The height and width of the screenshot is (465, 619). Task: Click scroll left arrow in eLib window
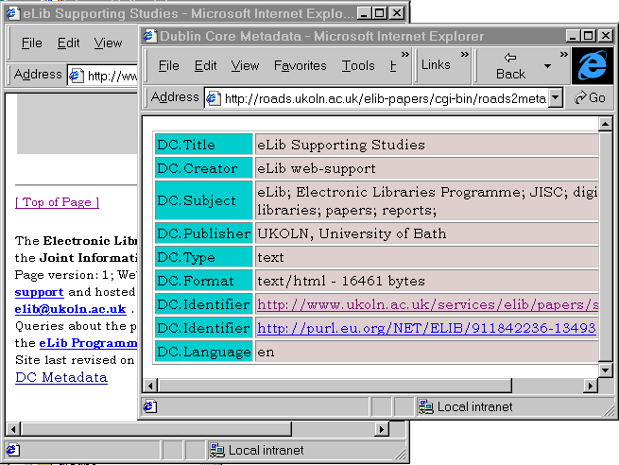coord(13,429)
